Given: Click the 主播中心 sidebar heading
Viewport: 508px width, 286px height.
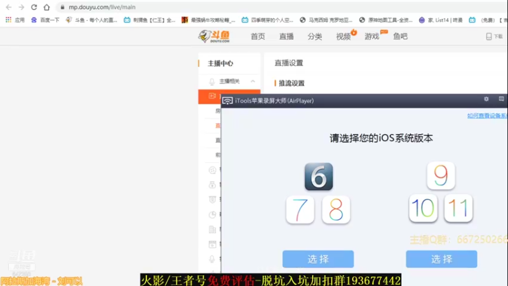Looking at the screenshot, I should click(x=220, y=63).
